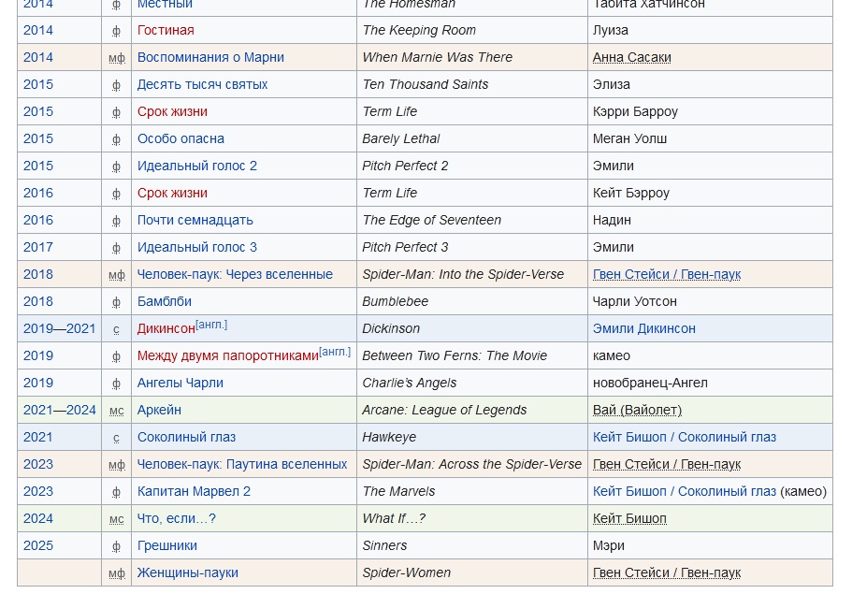The width and height of the screenshot is (852, 594).
Task: Open "Срок жизни" in the Кейт Бэрроу row
Action: (x=172, y=194)
